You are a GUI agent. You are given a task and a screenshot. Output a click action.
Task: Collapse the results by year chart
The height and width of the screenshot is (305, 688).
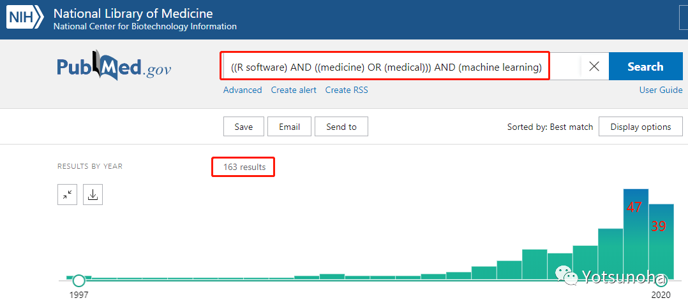[68, 195]
